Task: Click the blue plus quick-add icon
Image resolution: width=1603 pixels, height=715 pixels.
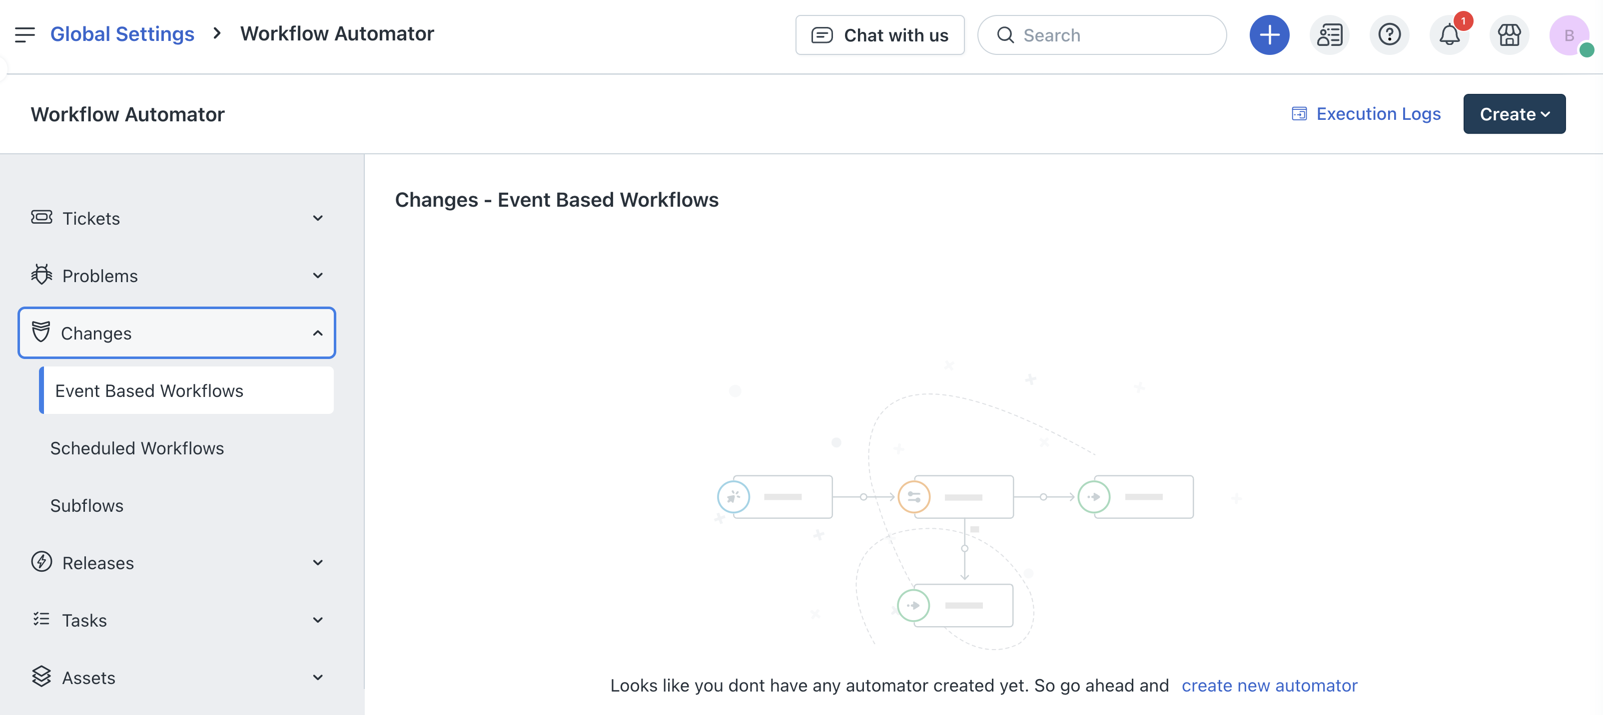Action: click(1269, 35)
